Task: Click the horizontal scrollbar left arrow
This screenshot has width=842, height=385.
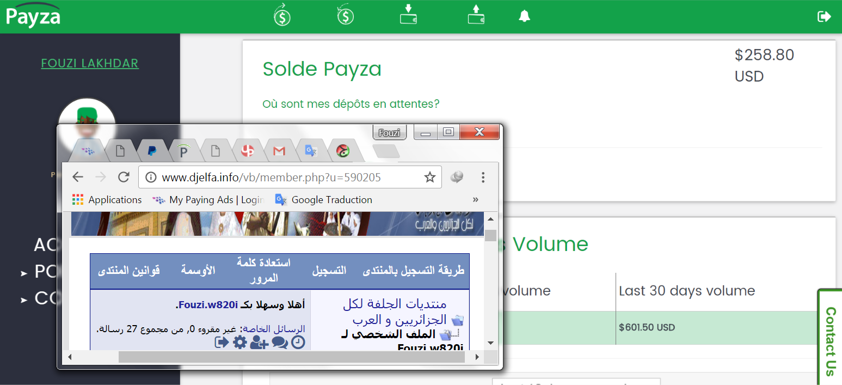Action: (69, 357)
